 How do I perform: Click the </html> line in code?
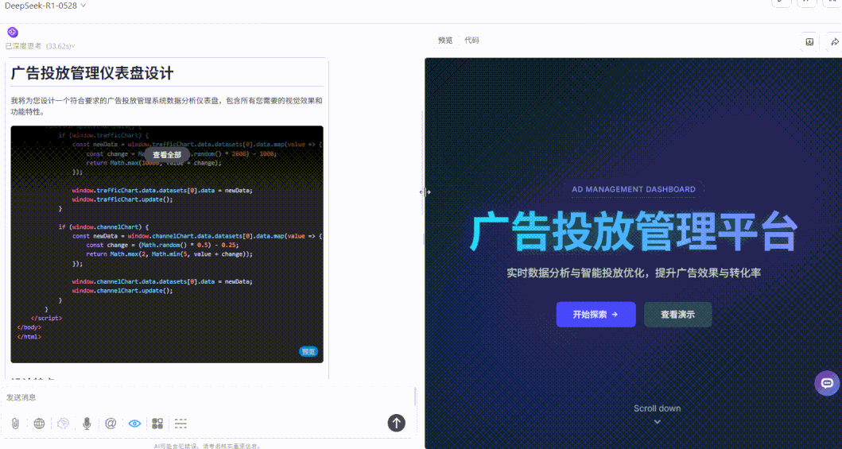(29, 337)
